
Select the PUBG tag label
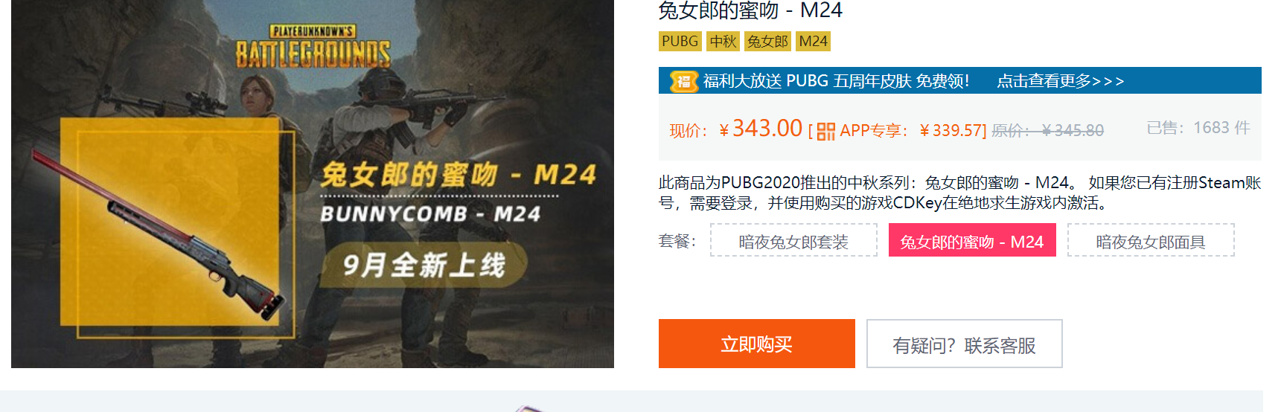click(x=680, y=42)
